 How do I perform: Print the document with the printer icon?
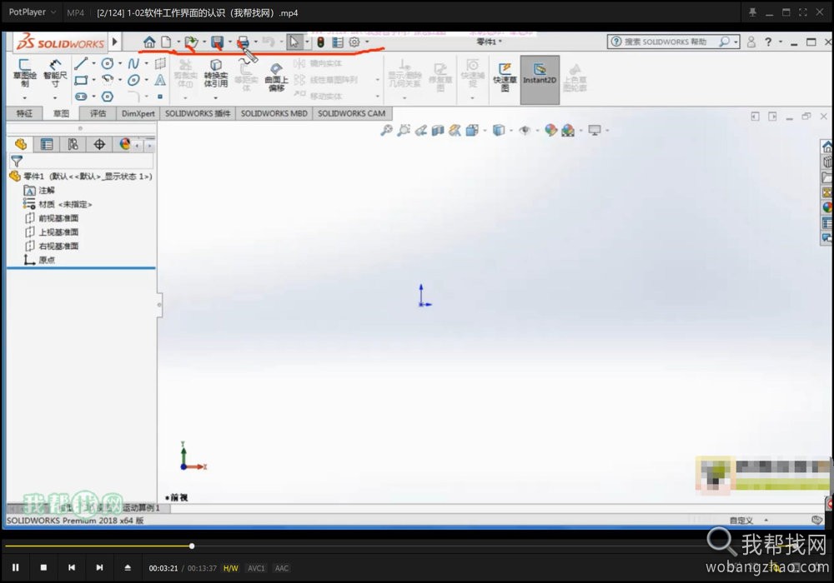coord(243,42)
